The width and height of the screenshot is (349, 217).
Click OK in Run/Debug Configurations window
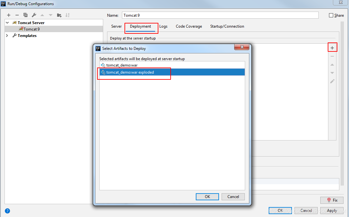coord(280,210)
